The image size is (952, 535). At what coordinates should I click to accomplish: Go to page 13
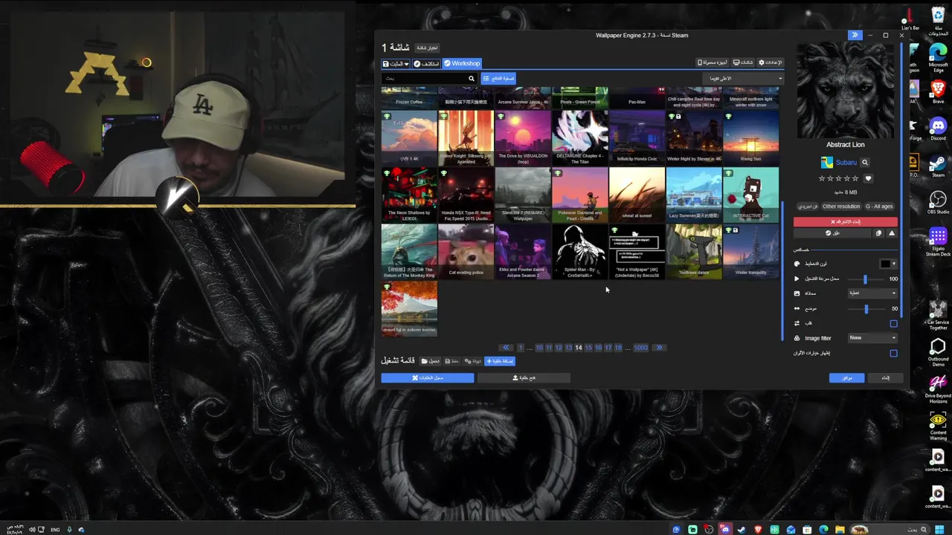click(x=568, y=348)
